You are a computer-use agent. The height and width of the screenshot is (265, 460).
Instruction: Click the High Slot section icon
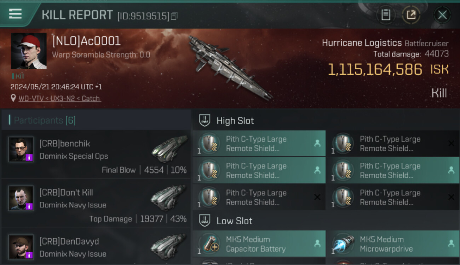click(204, 120)
